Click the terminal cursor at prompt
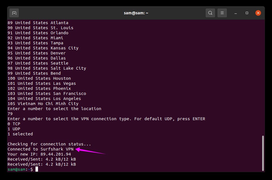 click(x=37, y=169)
